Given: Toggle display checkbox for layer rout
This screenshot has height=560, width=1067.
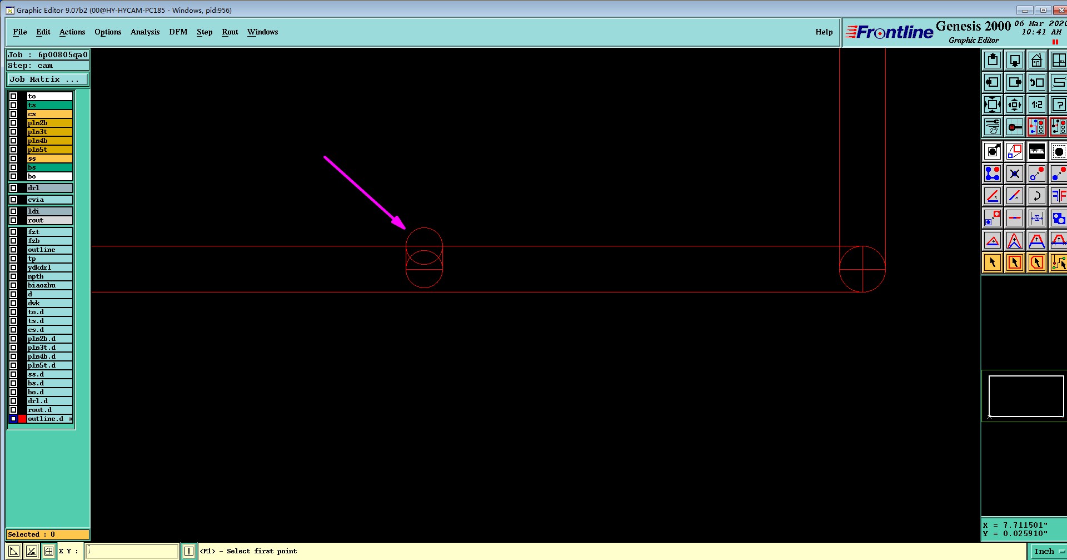Looking at the screenshot, I should tap(13, 220).
